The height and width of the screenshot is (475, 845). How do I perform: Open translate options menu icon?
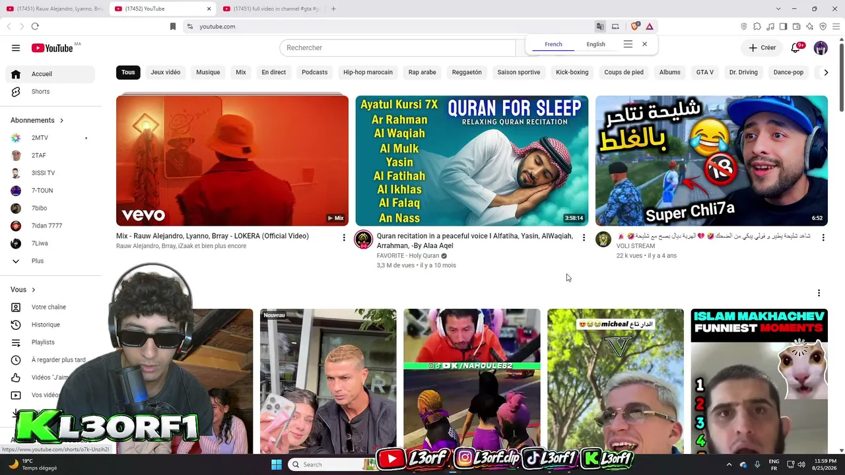click(628, 44)
